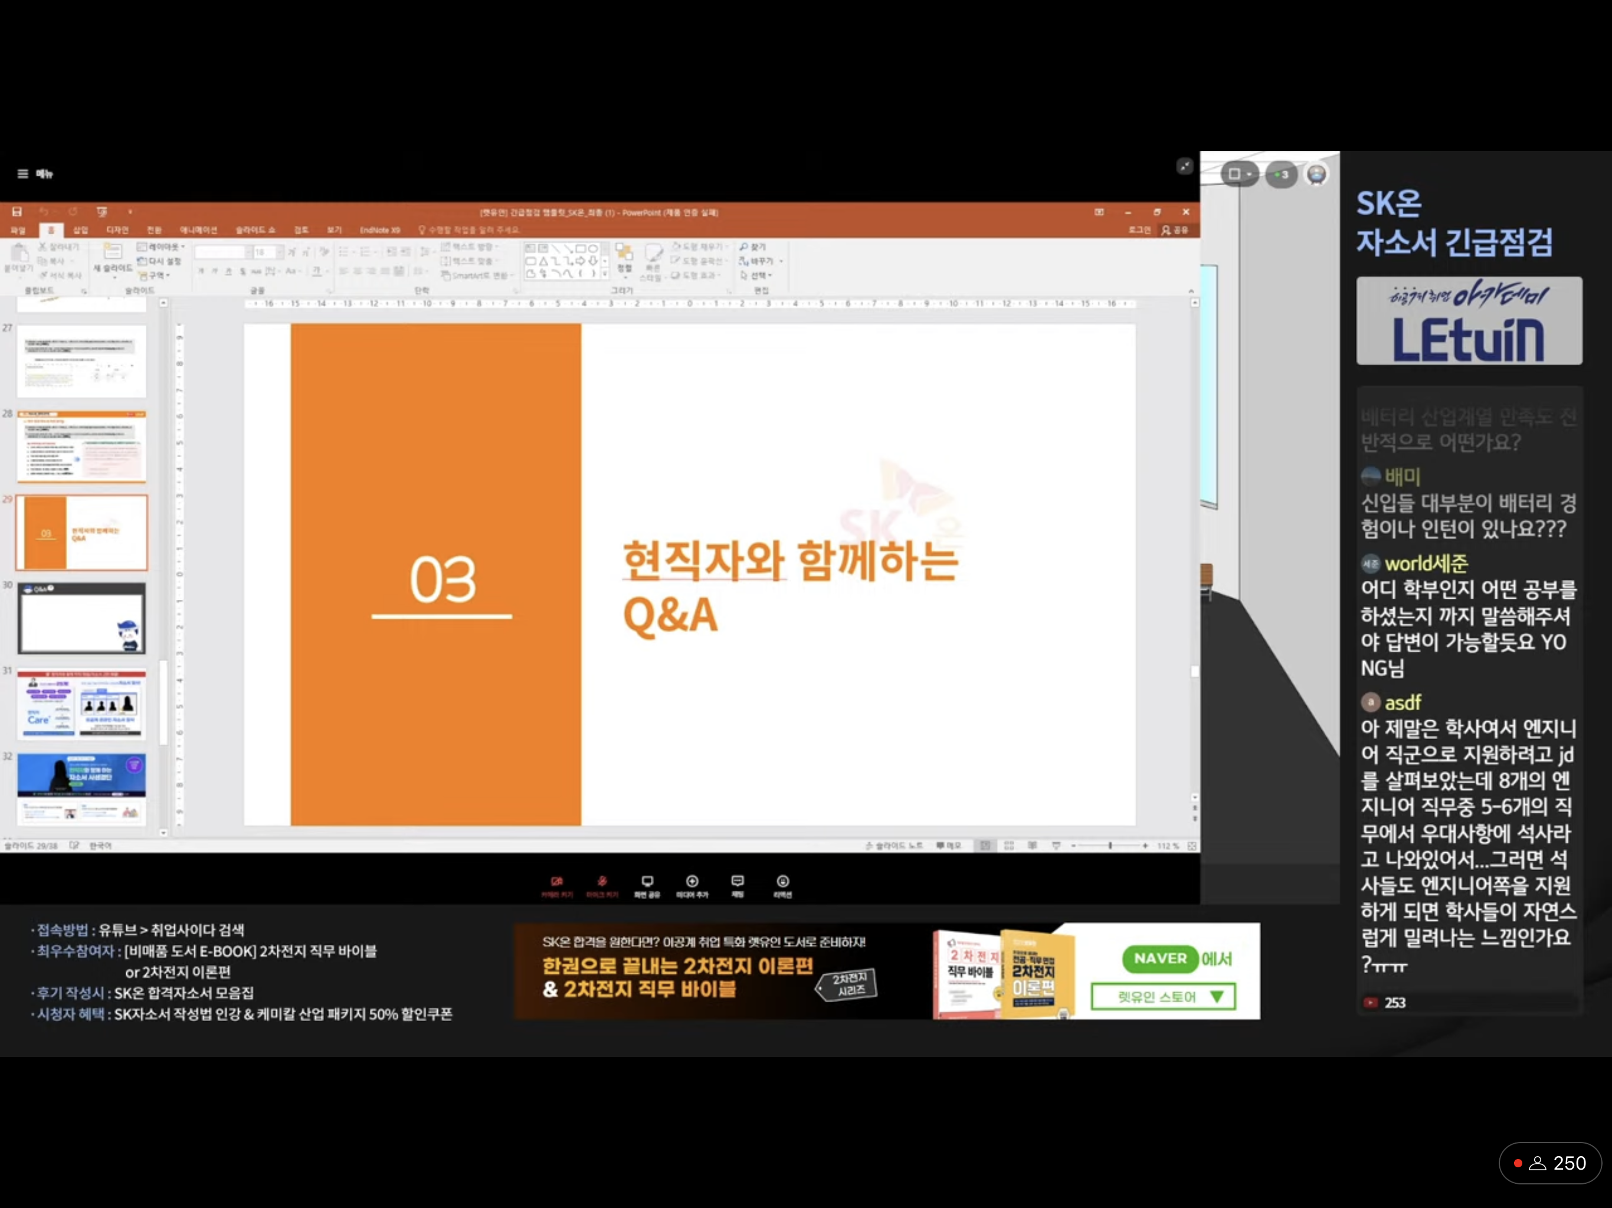The image size is (1612, 1208).
Task: Select slide 30 Q&A thumbnail
Action: (81, 618)
